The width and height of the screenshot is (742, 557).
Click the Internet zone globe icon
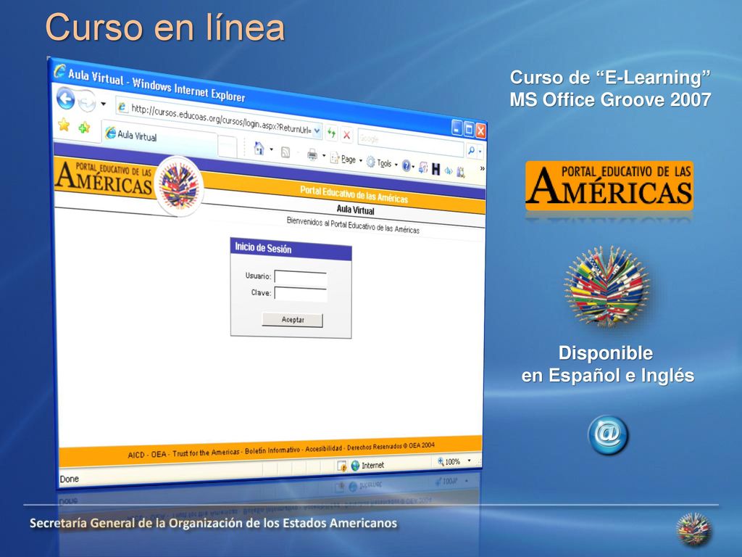click(355, 466)
